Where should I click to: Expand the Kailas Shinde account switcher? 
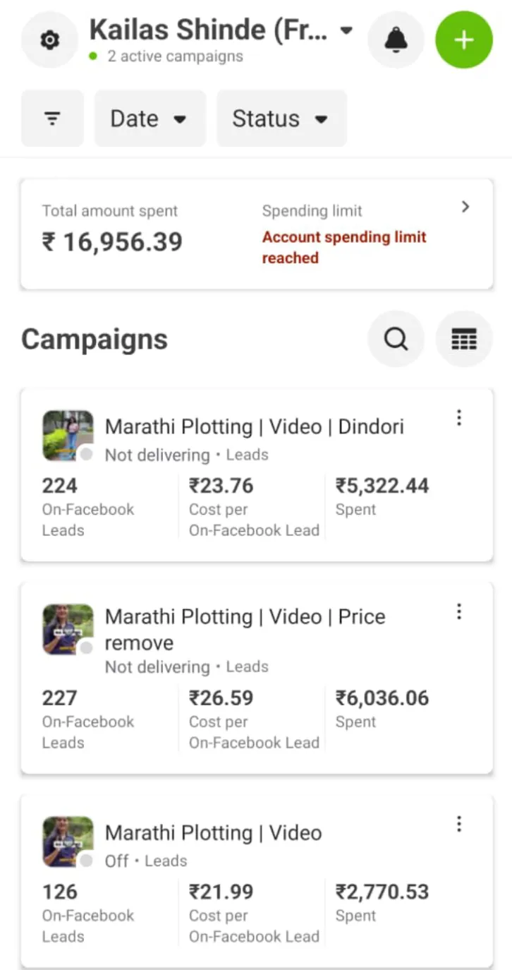(x=346, y=30)
